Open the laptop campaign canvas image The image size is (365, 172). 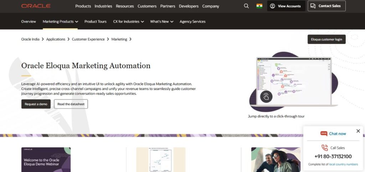294,81
